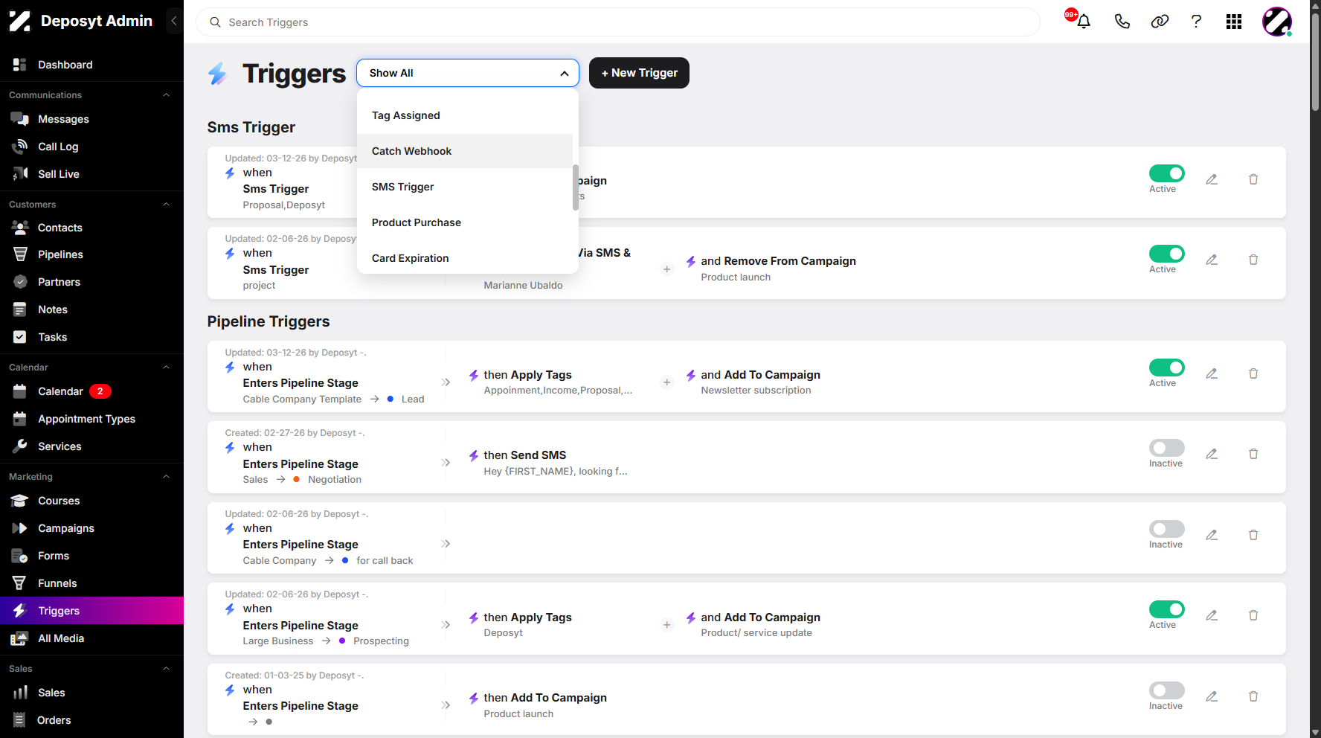Click the help question mark icon
The height and width of the screenshot is (738, 1321).
1196,22
